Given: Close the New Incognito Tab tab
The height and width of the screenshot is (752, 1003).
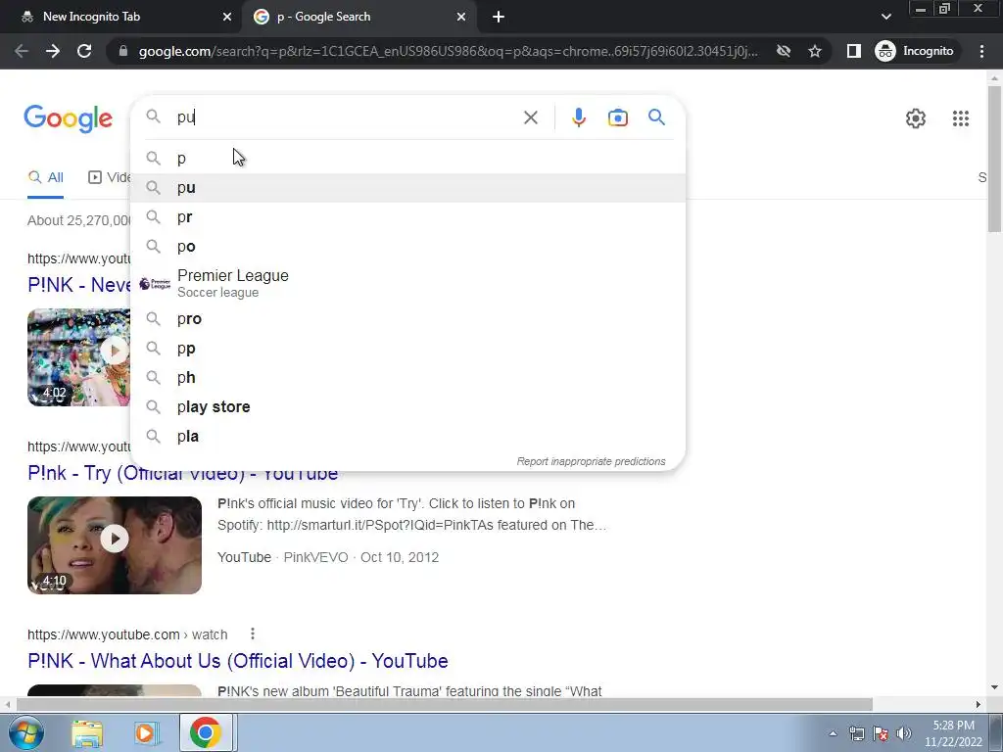Looking at the screenshot, I should point(227,18).
